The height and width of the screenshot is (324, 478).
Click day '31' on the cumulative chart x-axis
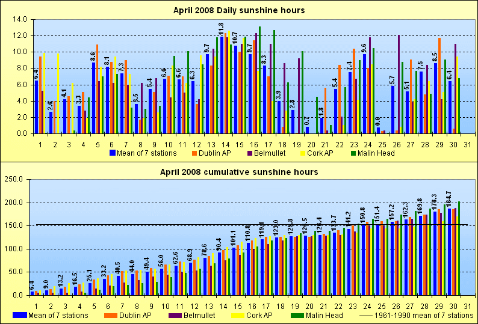pyautogui.click(x=467, y=307)
